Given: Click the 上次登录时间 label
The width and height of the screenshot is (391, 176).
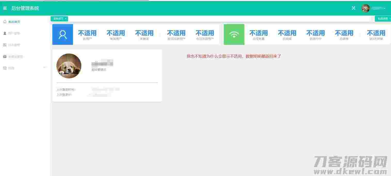Looking at the screenshot, I should pos(66,90).
